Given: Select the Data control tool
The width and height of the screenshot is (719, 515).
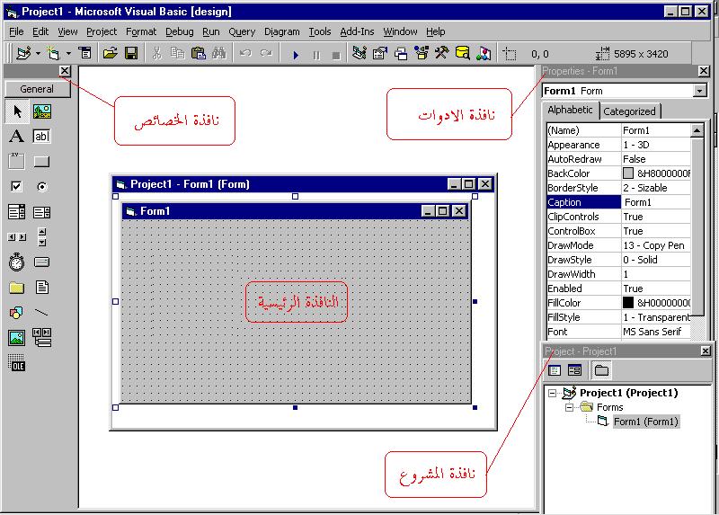Looking at the screenshot, I should [x=41, y=337].
